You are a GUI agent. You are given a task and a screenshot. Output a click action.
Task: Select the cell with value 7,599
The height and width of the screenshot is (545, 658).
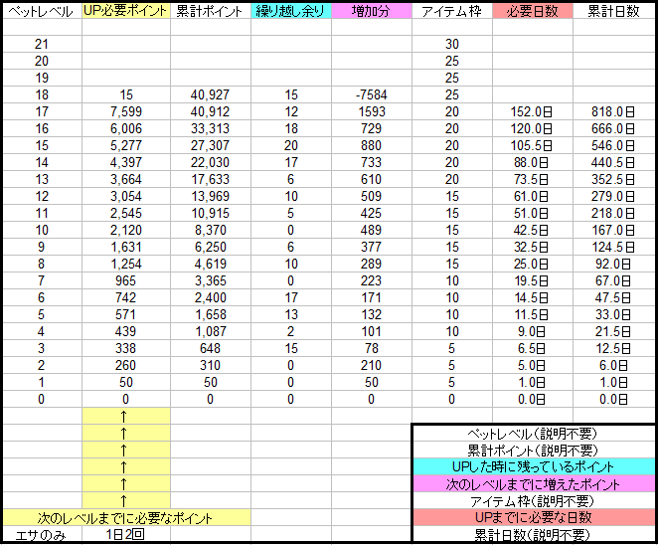(x=126, y=111)
